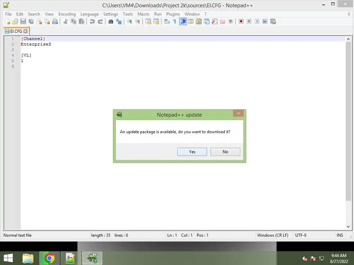354x265 pixels.
Task: Click the New file toolbar icon
Action: click(x=7, y=21)
